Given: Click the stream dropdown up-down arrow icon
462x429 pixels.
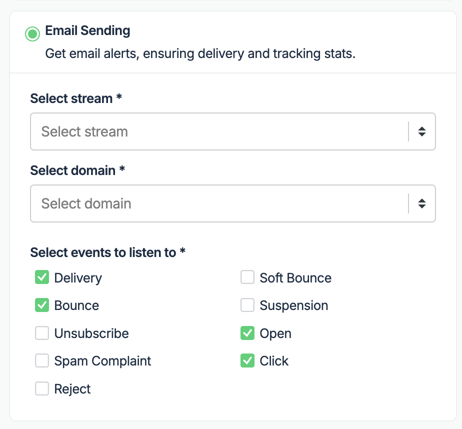Looking at the screenshot, I should click(x=422, y=131).
